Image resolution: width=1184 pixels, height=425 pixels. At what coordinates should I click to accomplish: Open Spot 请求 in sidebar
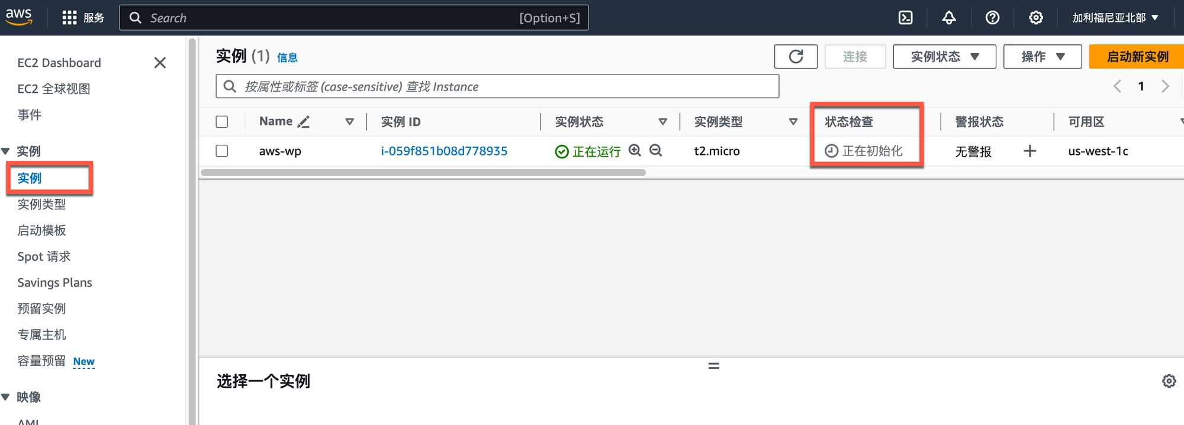point(44,257)
